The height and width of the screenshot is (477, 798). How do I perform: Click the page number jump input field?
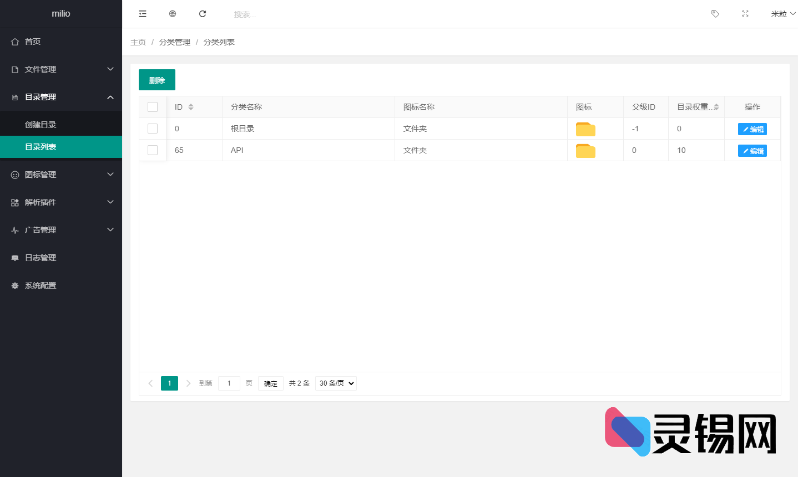tap(229, 383)
